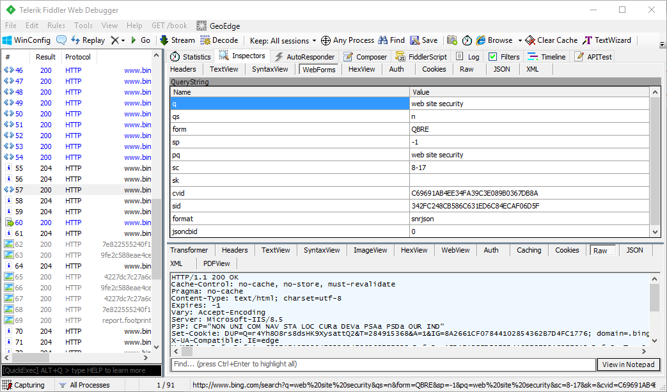Clear Cache from the toolbar
667x392 pixels.
[551, 40]
